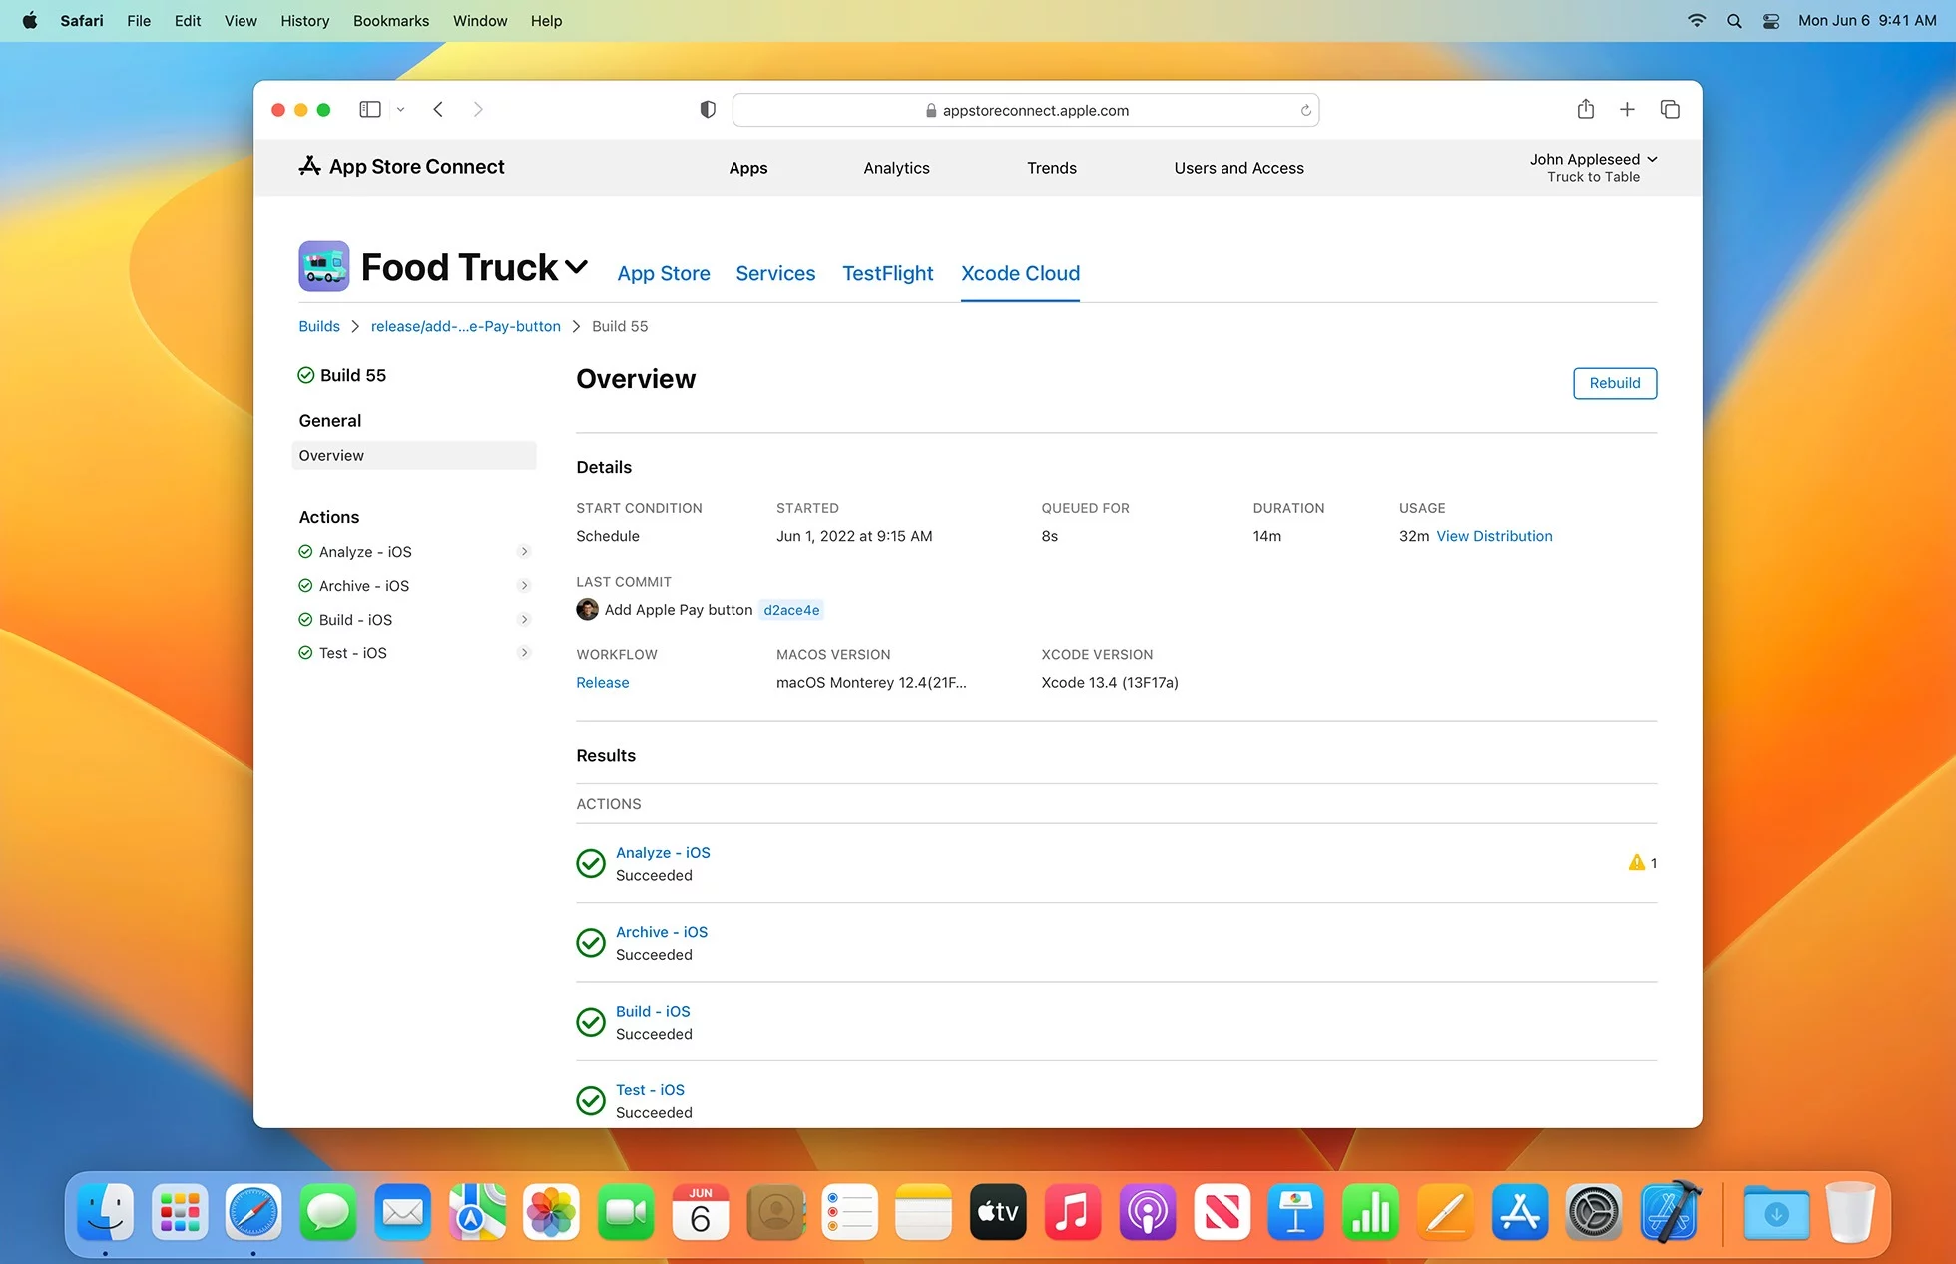
Task: Click Build - iOS succeeded checkmark icon
Action: coord(591,1022)
